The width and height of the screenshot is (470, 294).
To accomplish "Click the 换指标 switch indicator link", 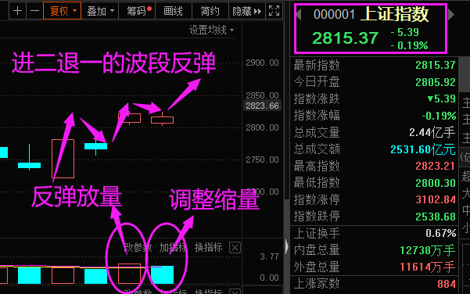I will (x=208, y=248).
